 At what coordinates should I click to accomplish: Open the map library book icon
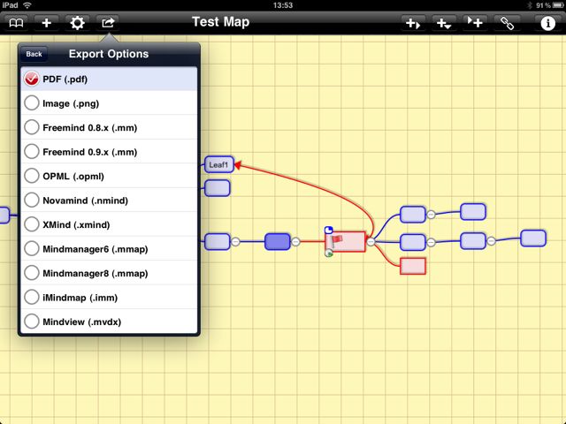point(16,23)
